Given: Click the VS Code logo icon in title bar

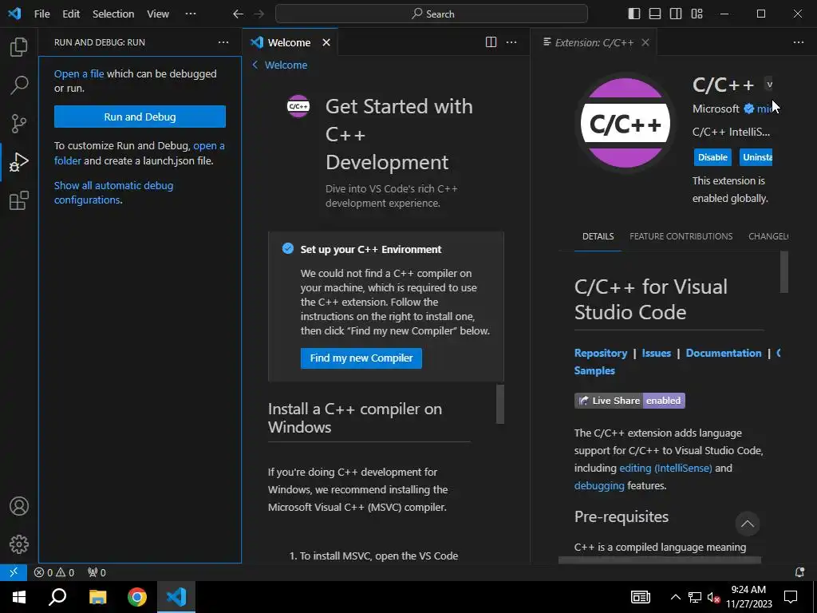Looking at the screenshot, I should pos(14,14).
